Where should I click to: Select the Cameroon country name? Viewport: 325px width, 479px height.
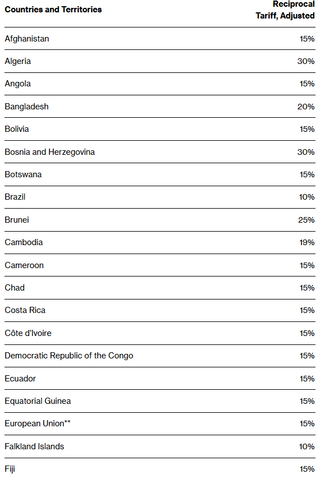click(24, 265)
